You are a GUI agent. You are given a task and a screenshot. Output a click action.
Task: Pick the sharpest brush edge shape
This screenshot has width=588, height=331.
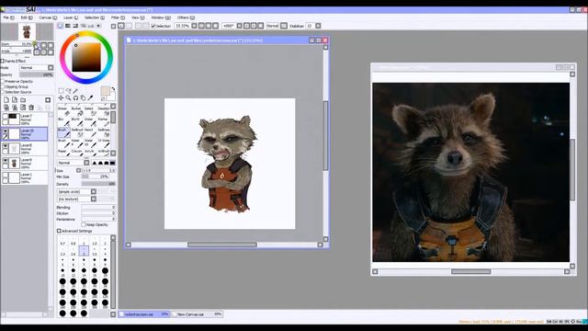coord(94,163)
